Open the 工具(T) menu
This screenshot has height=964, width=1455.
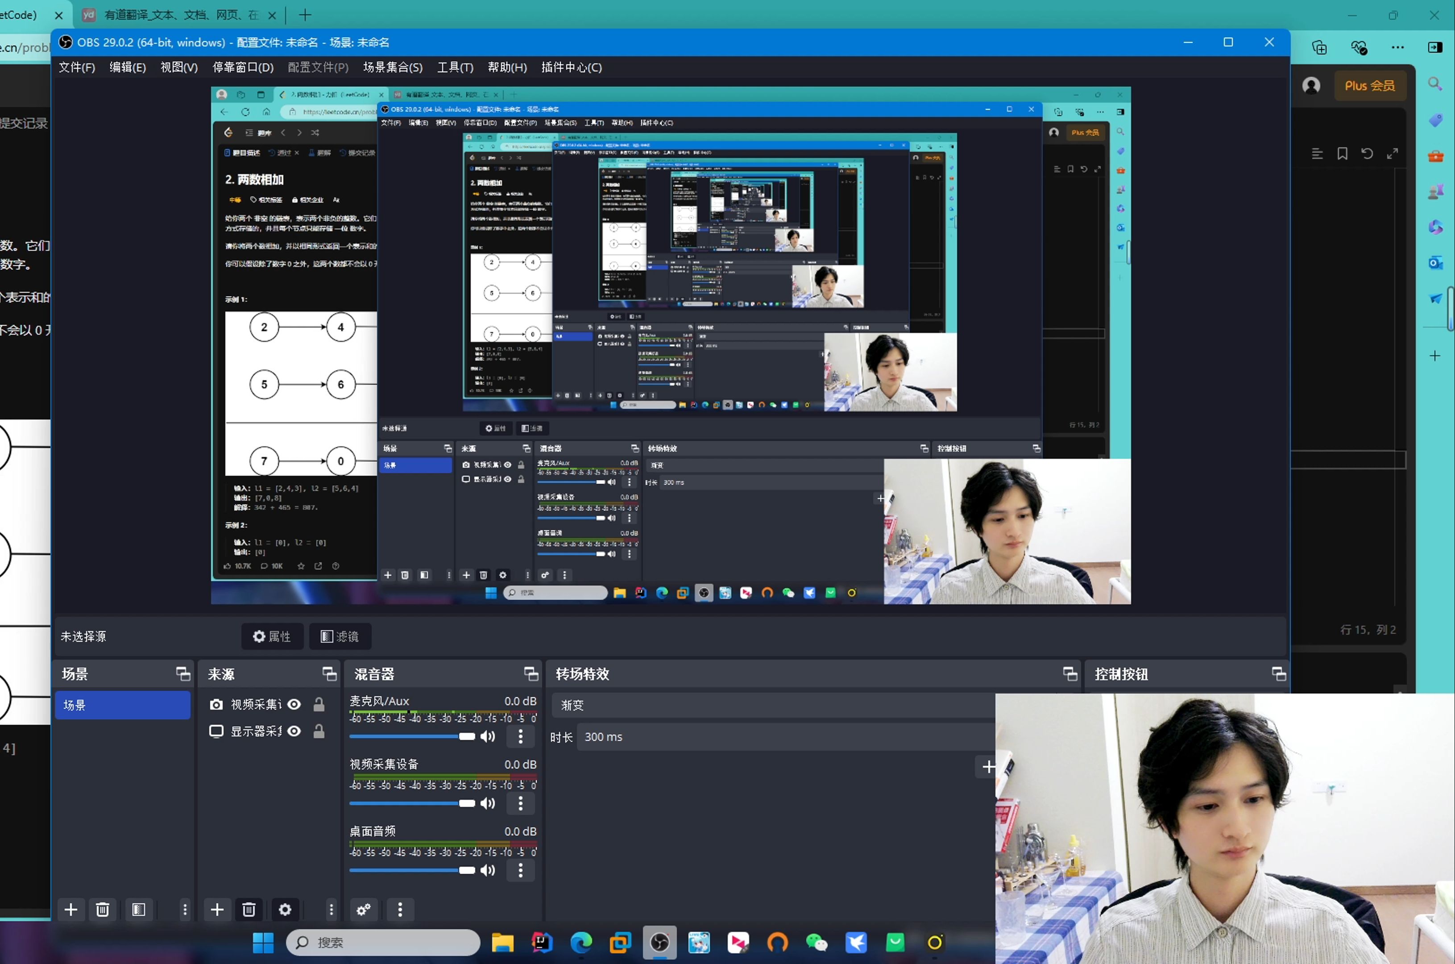point(455,68)
